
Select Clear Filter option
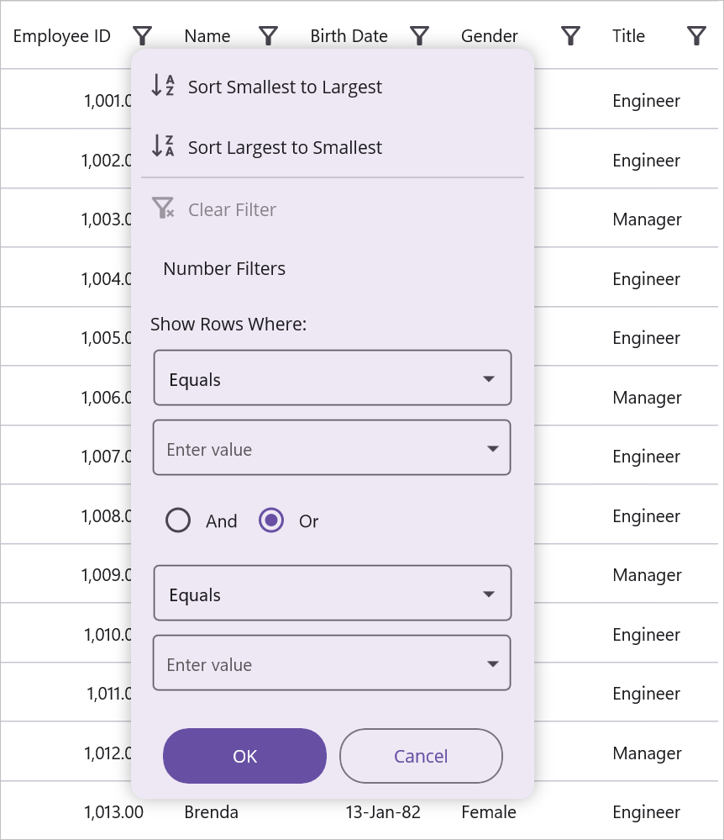[231, 209]
